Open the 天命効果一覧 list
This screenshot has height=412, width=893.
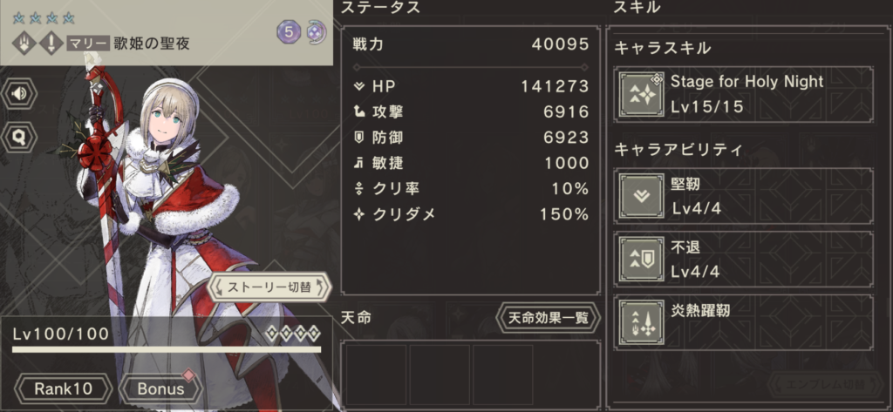click(548, 318)
